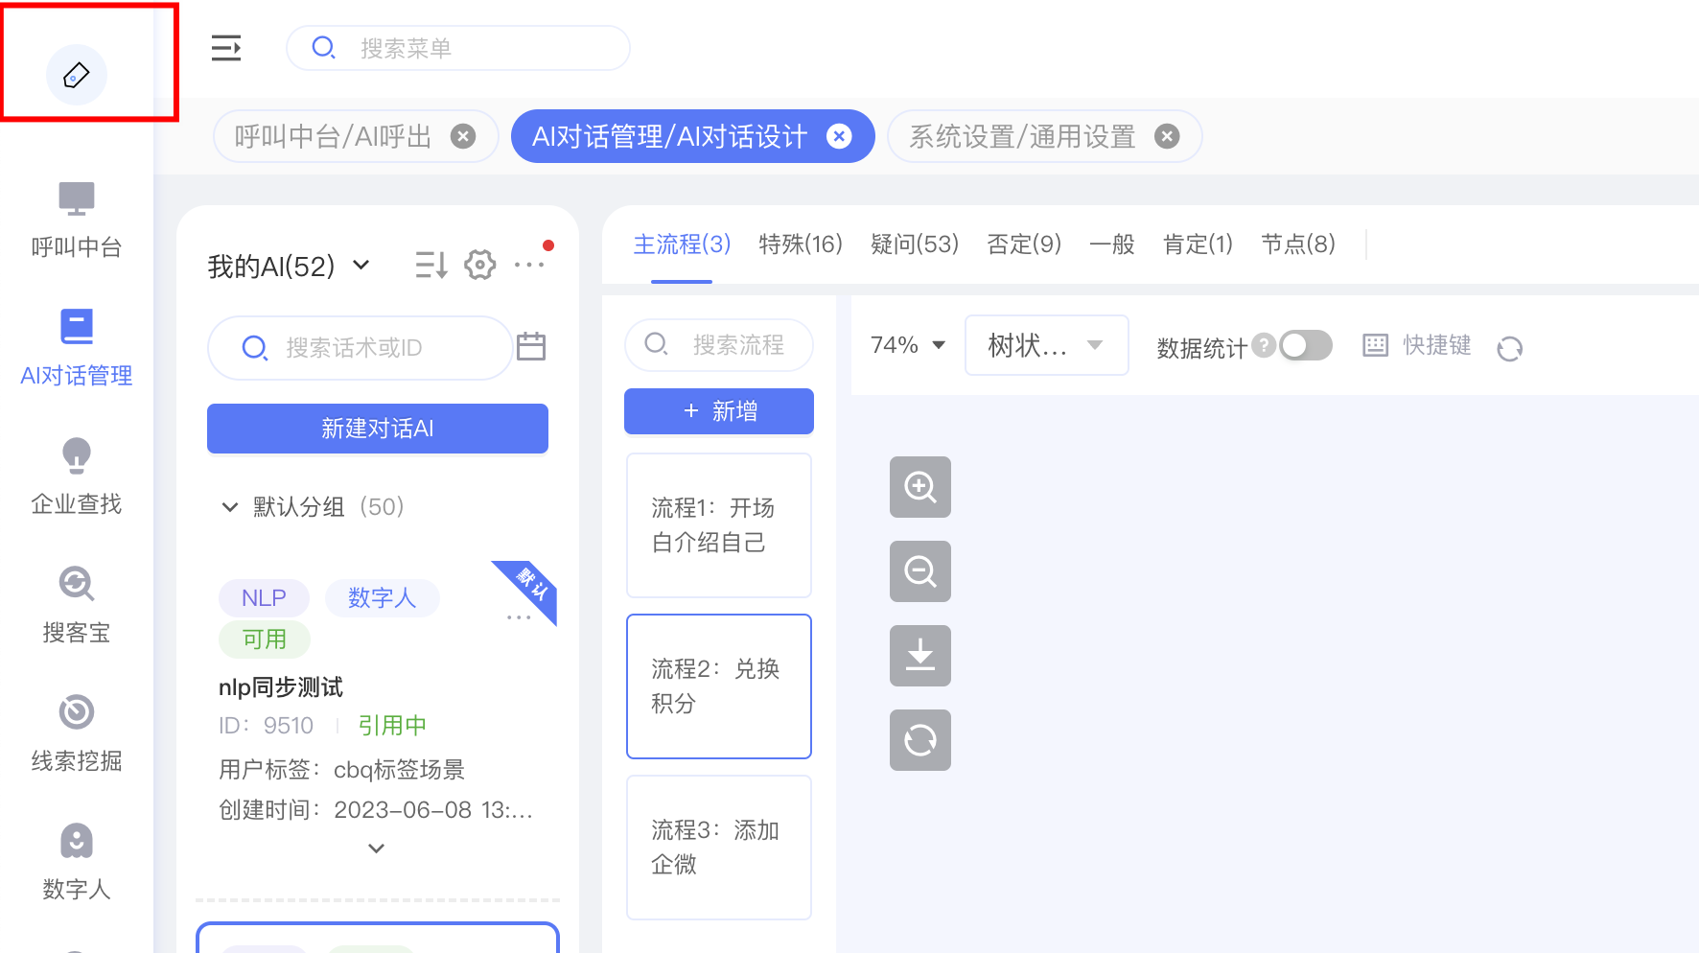The image size is (1699, 953).
Task: Switch to the 节点(8) tab
Action: pos(1298,244)
